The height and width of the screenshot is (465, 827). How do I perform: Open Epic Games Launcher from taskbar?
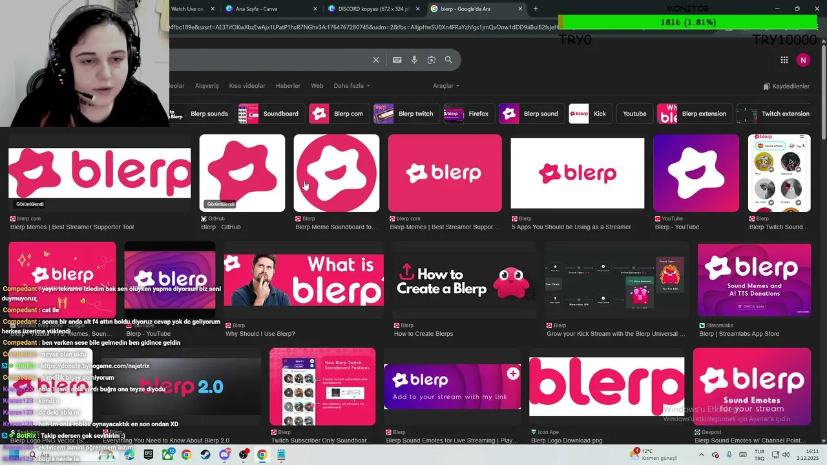pyautogui.click(x=149, y=455)
